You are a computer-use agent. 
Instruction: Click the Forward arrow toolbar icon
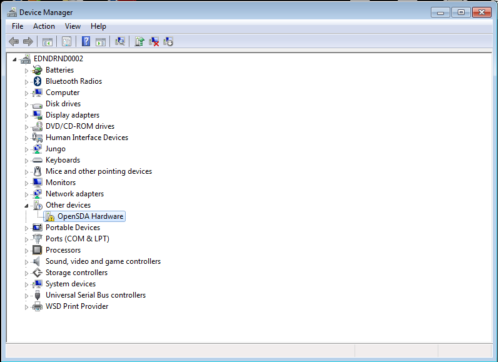click(x=28, y=41)
